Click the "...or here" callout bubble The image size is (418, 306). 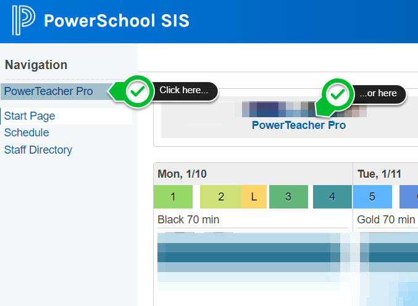click(x=379, y=94)
